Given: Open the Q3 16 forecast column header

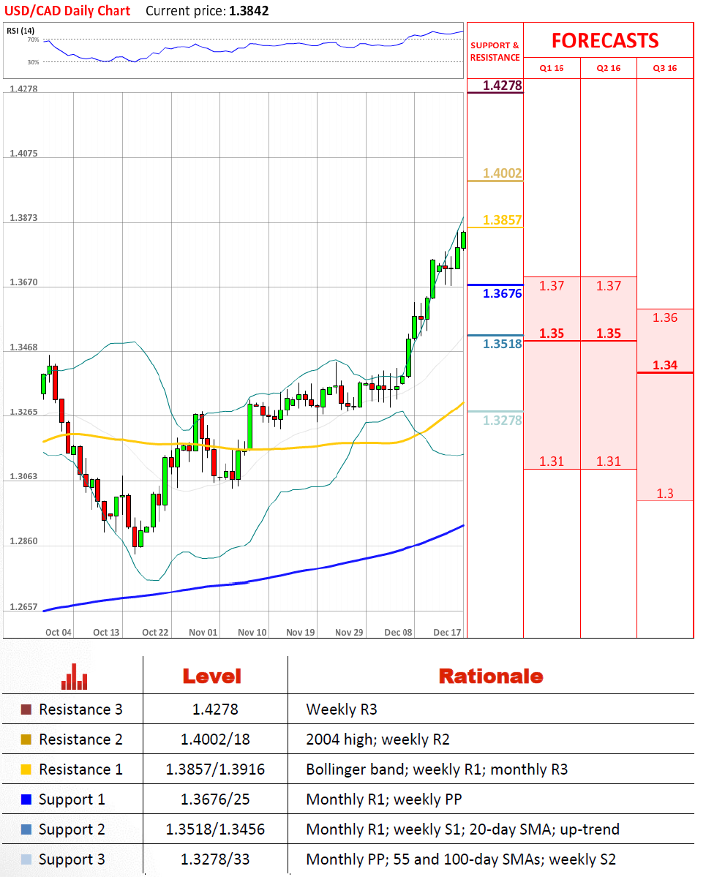Looking at the screenshot, I should click(665, 68).
